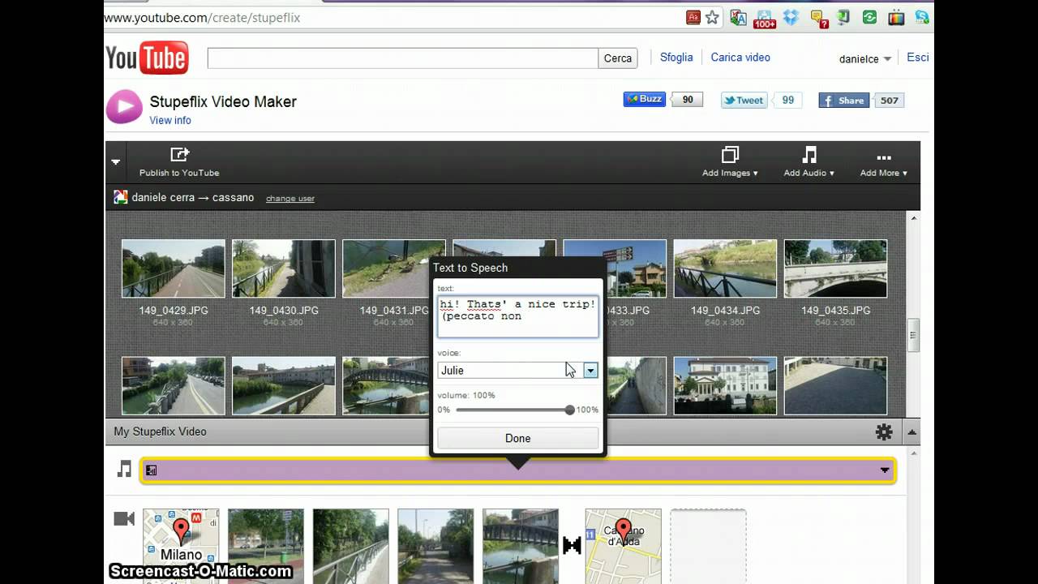Click the volume slider handle

(x=570, y=410)
